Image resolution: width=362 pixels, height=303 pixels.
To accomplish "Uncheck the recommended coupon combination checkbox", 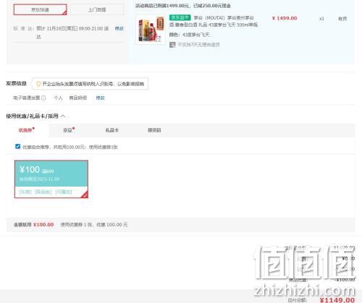I will (x=18, y=146).
